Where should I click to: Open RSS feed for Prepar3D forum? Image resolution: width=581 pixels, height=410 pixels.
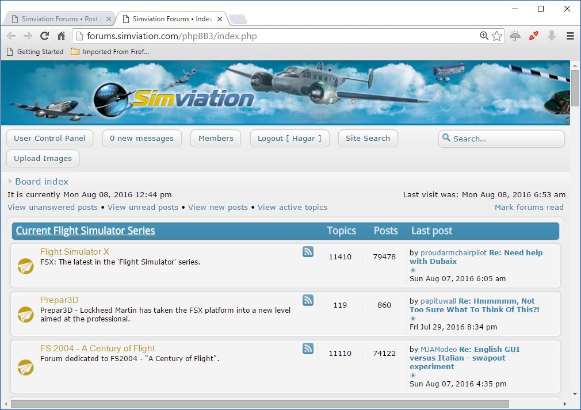click(x=308, y=300)
